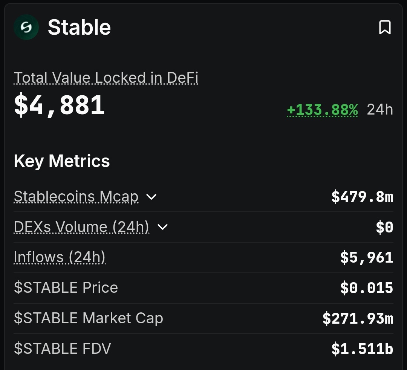Click the +133.88% change percentage
The height and width of the screenshot is (370, 407).
click(322, 110)
